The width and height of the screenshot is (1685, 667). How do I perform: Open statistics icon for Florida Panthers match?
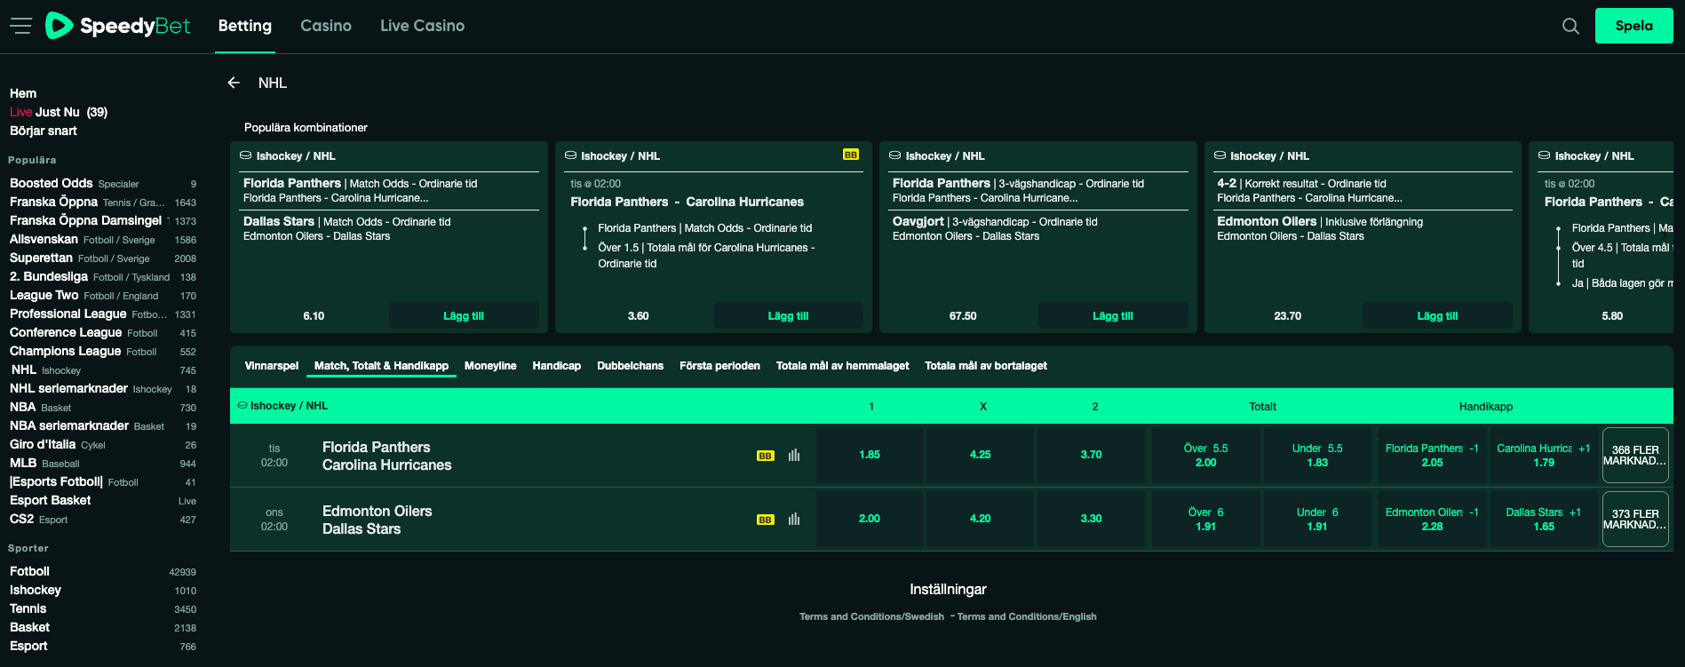click(794, 455)
